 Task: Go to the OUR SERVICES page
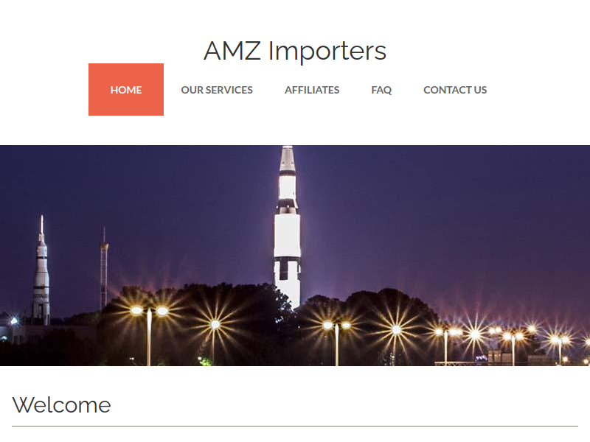tap(217, 90)
